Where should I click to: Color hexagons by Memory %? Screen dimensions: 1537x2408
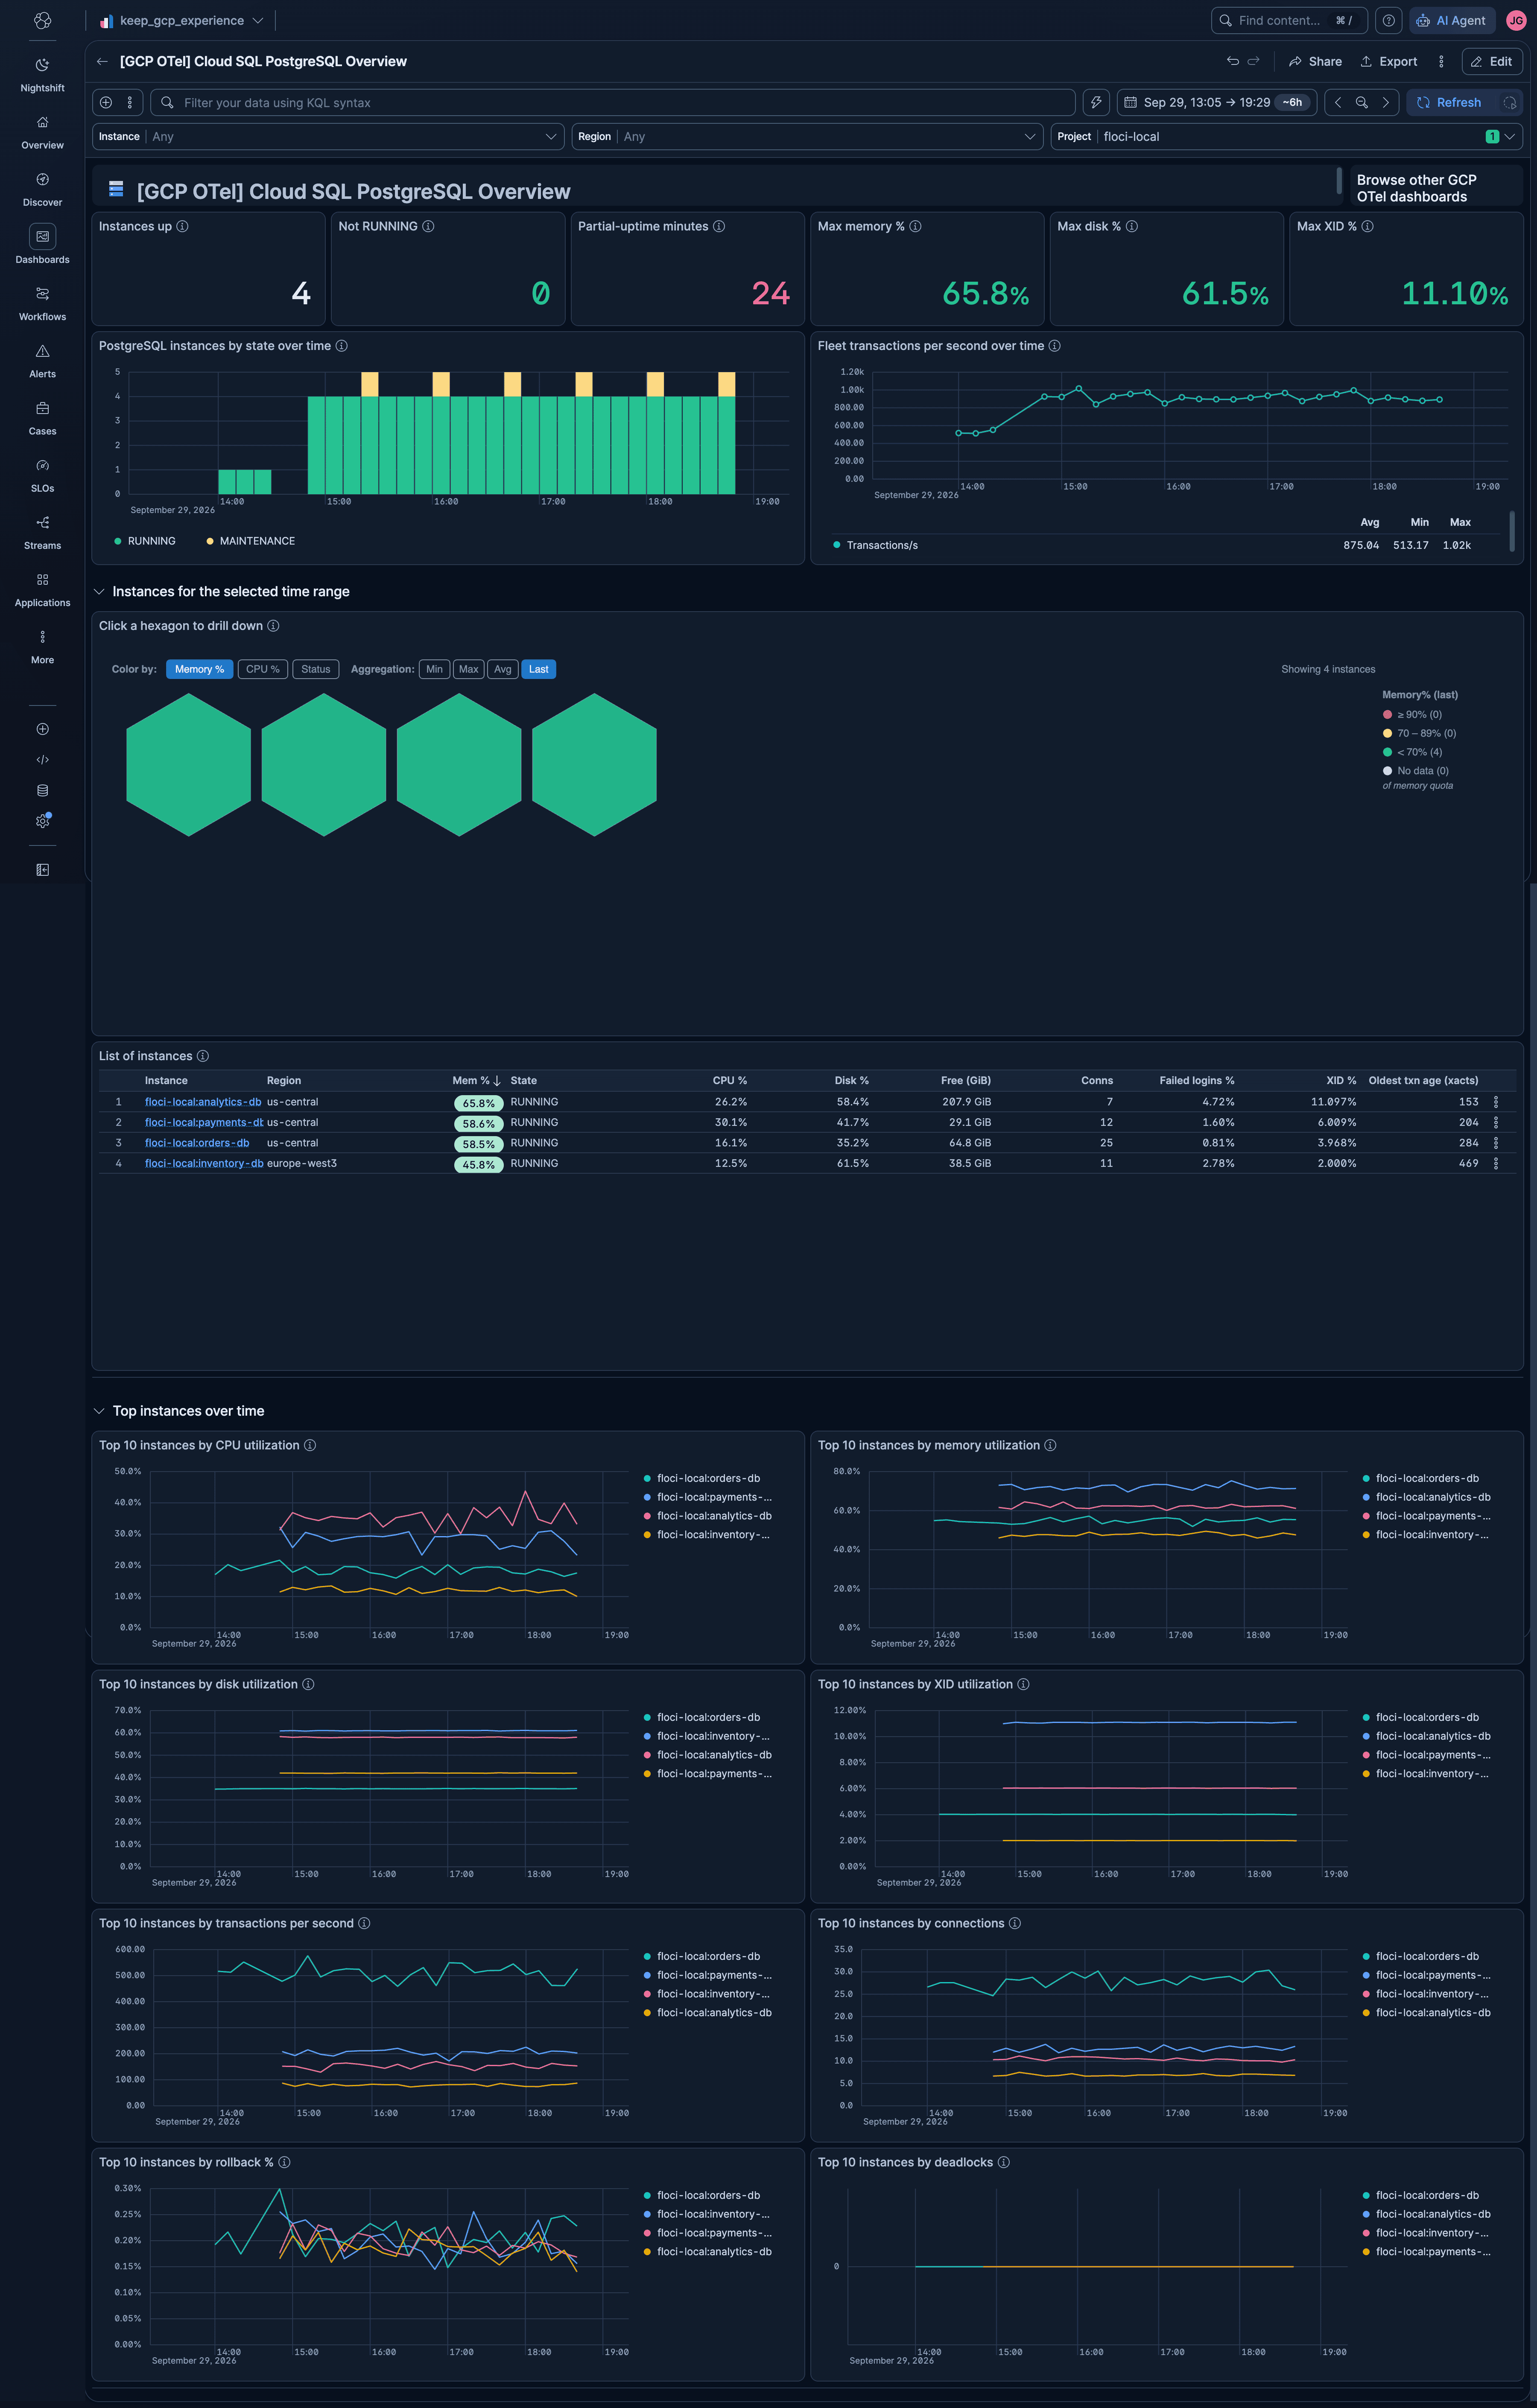point(199,669)
